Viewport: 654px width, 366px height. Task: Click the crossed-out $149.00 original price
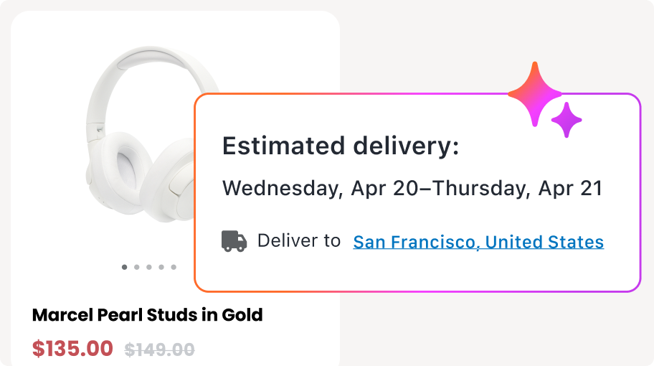coord(159,349)
